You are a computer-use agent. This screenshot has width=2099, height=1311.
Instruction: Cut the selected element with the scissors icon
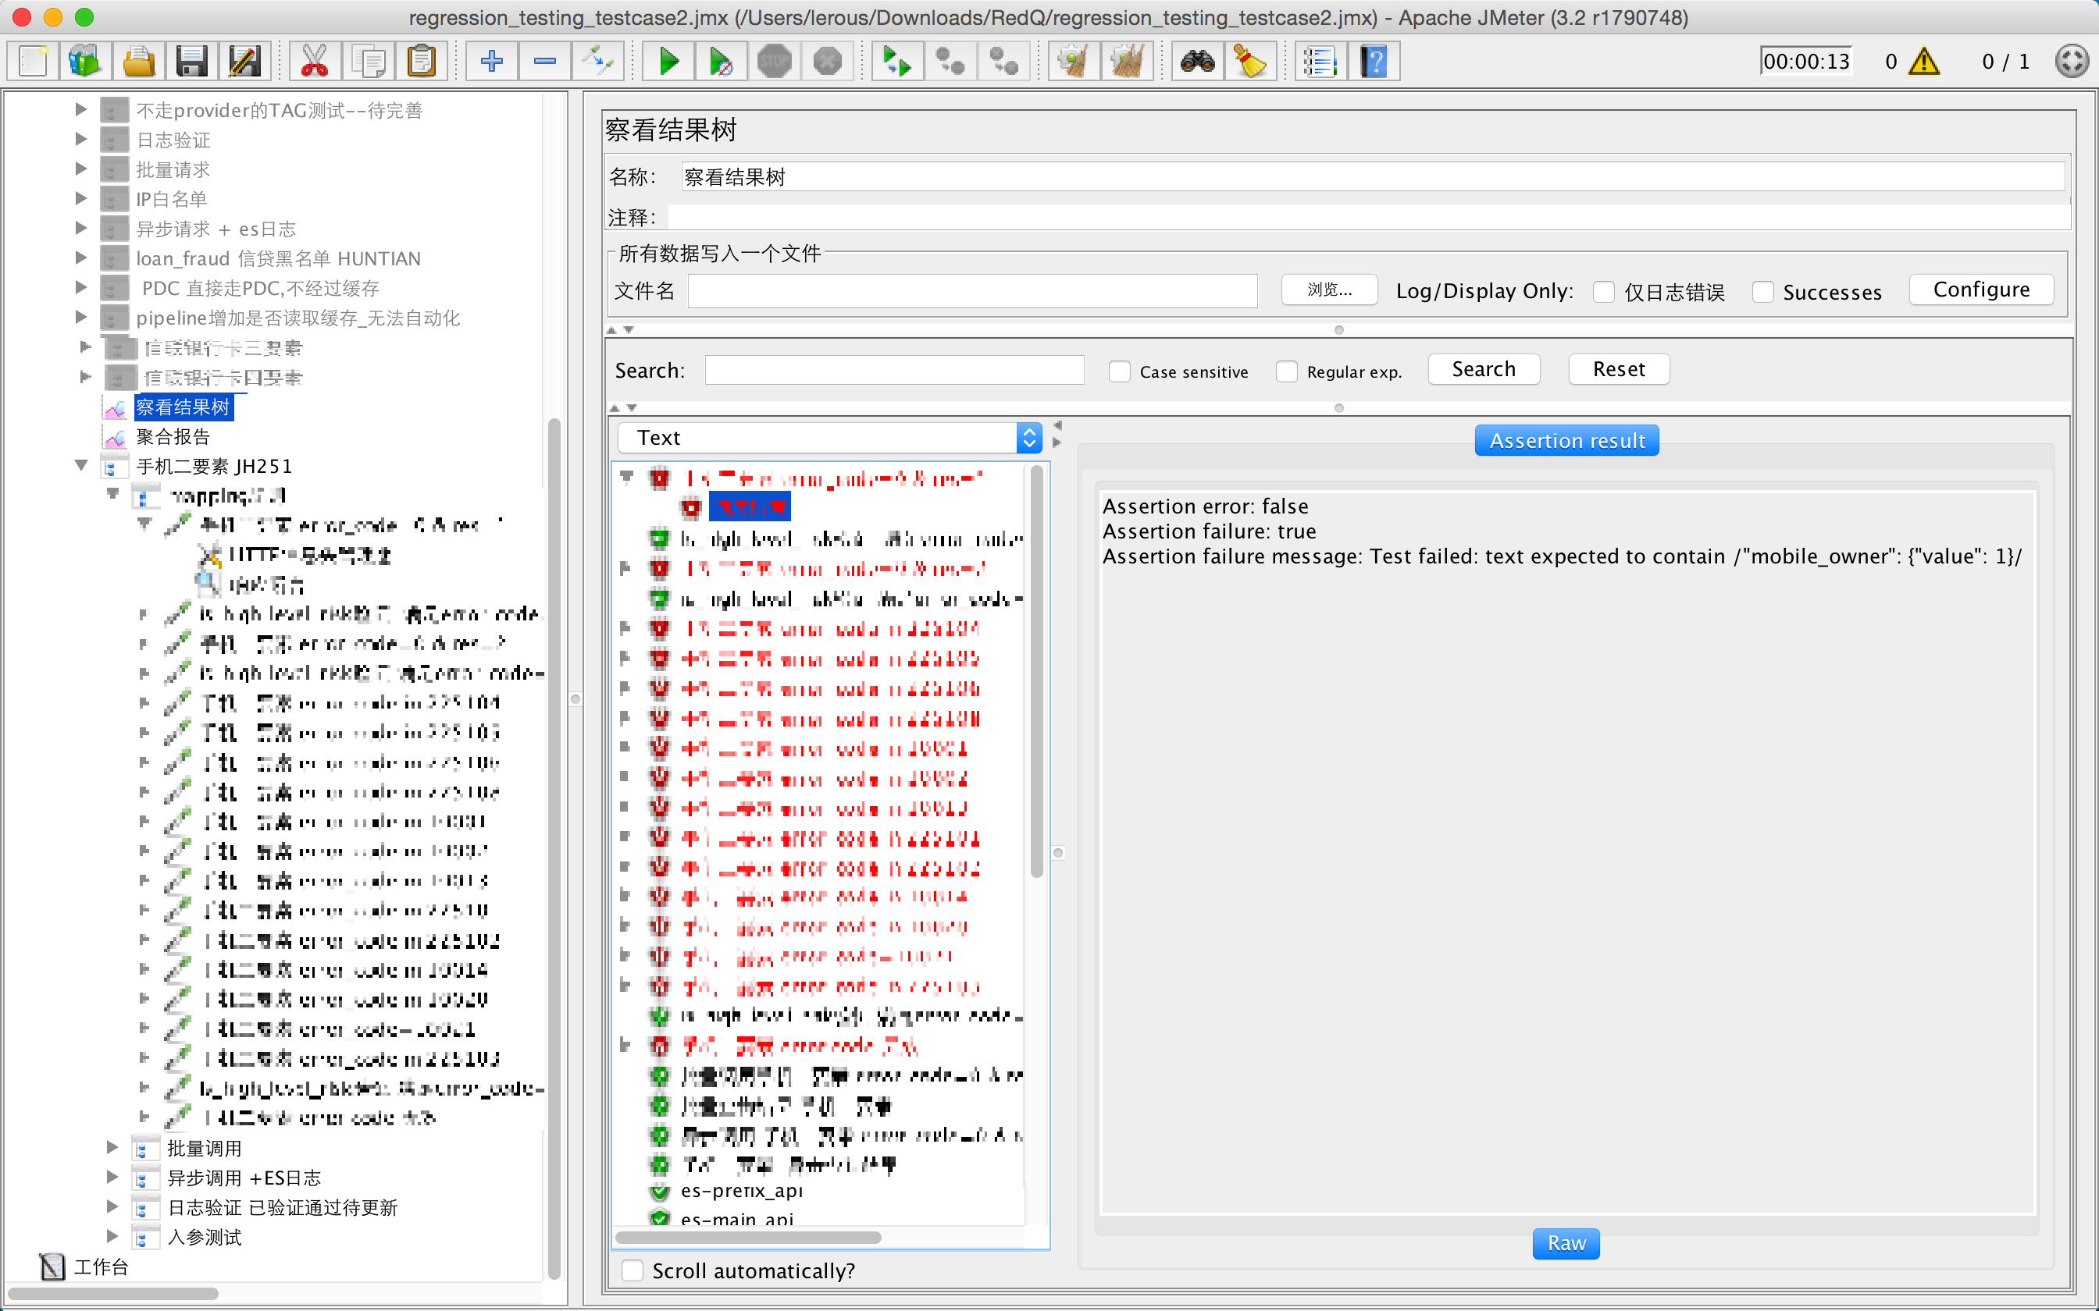(x=314, y=61)
